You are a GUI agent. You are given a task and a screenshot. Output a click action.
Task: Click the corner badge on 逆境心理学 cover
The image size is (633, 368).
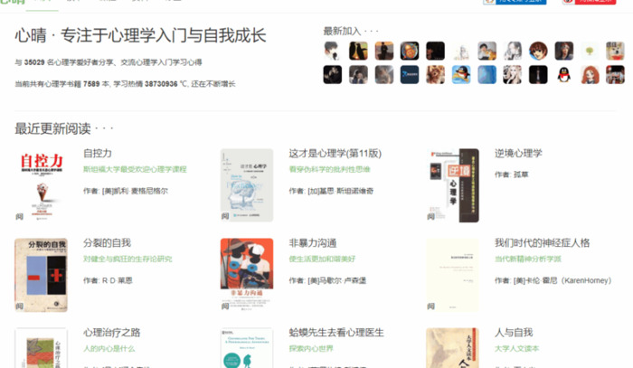[x=431, y=217]
